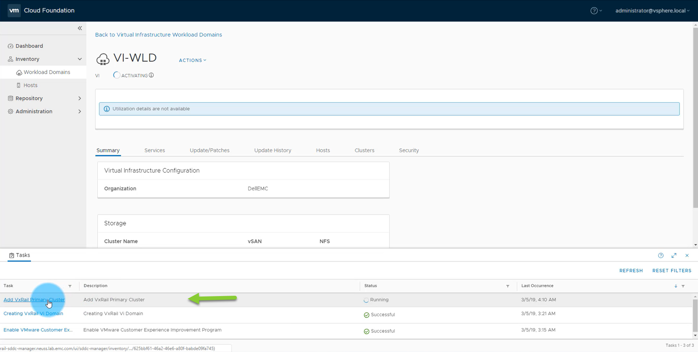698x352 pixels.
Task: Switch to the Update/Patches tab
Action: coord(210,150)
